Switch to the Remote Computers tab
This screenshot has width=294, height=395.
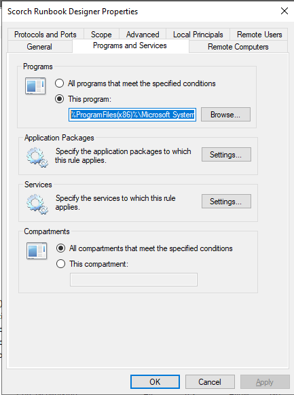tap(238, 47)
